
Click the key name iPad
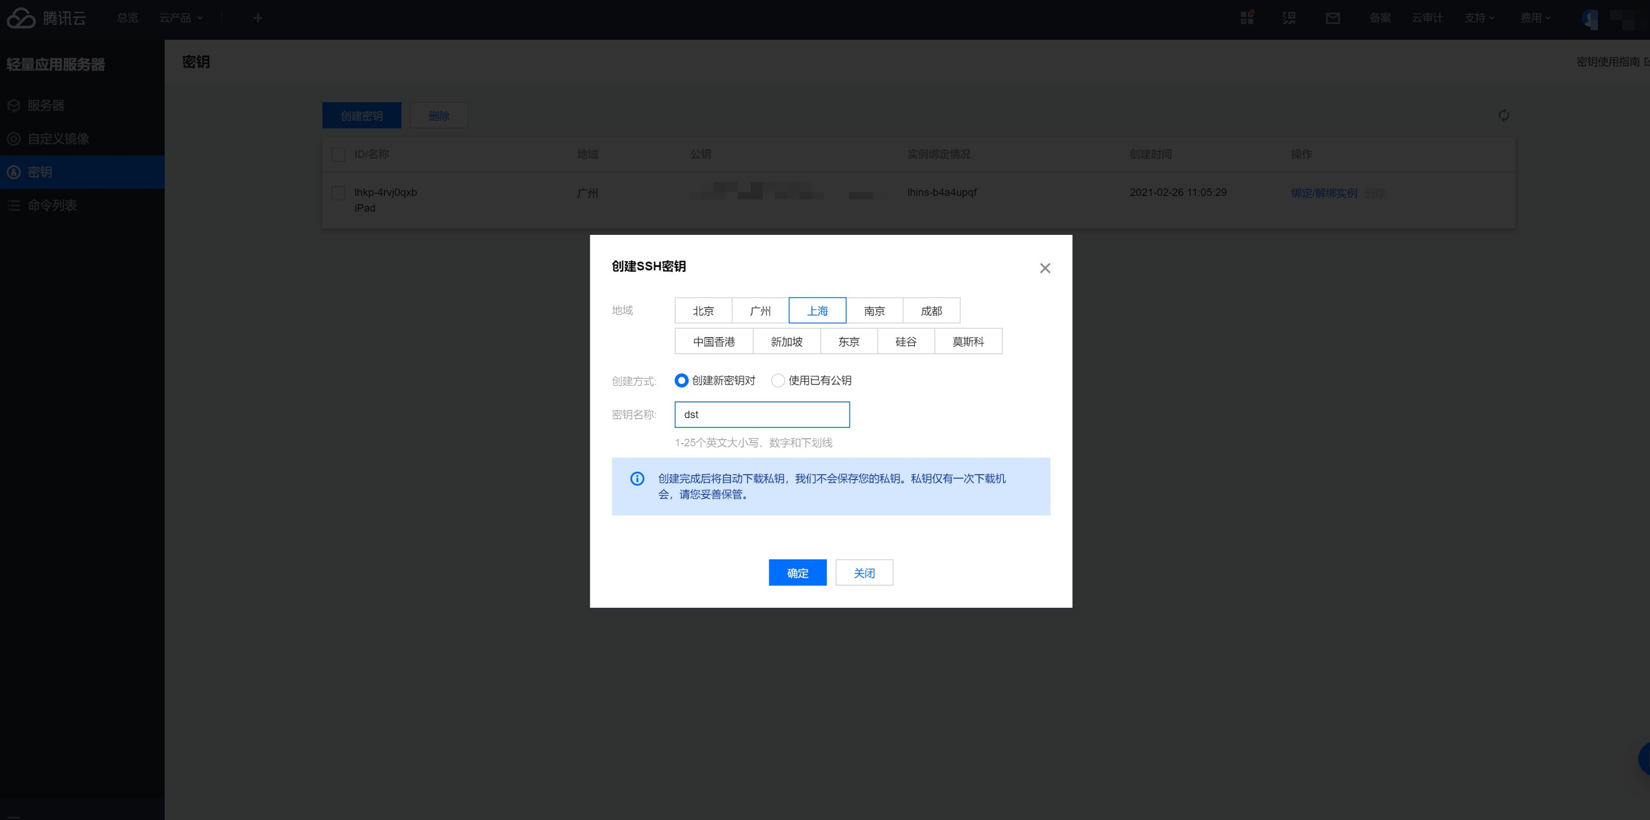point(365,208)
